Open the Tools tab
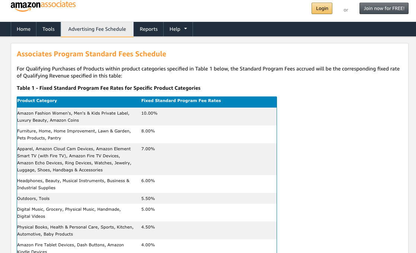 [49, 29]
